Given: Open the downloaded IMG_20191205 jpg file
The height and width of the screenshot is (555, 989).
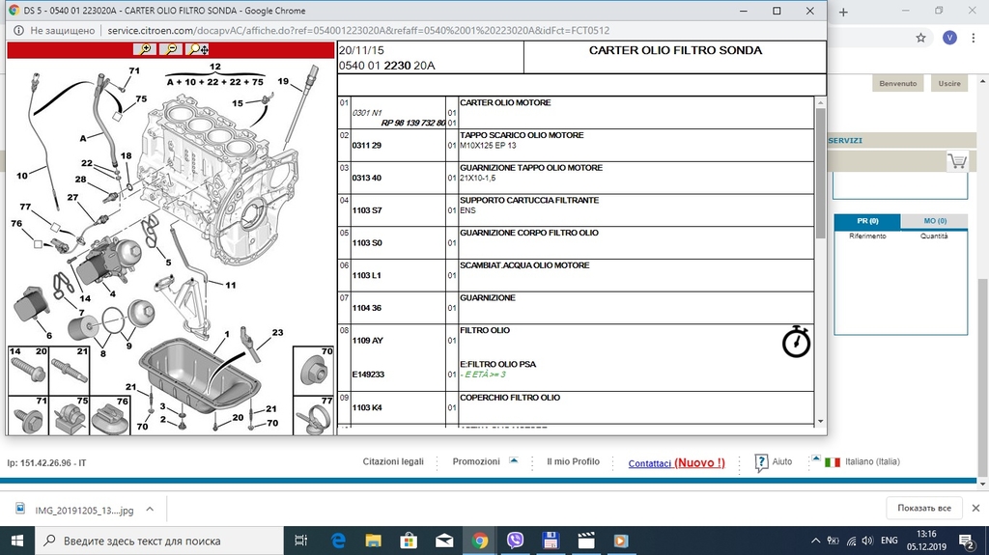Looking at the screenshot, I should pyautogui.click(x=84, y=510).
